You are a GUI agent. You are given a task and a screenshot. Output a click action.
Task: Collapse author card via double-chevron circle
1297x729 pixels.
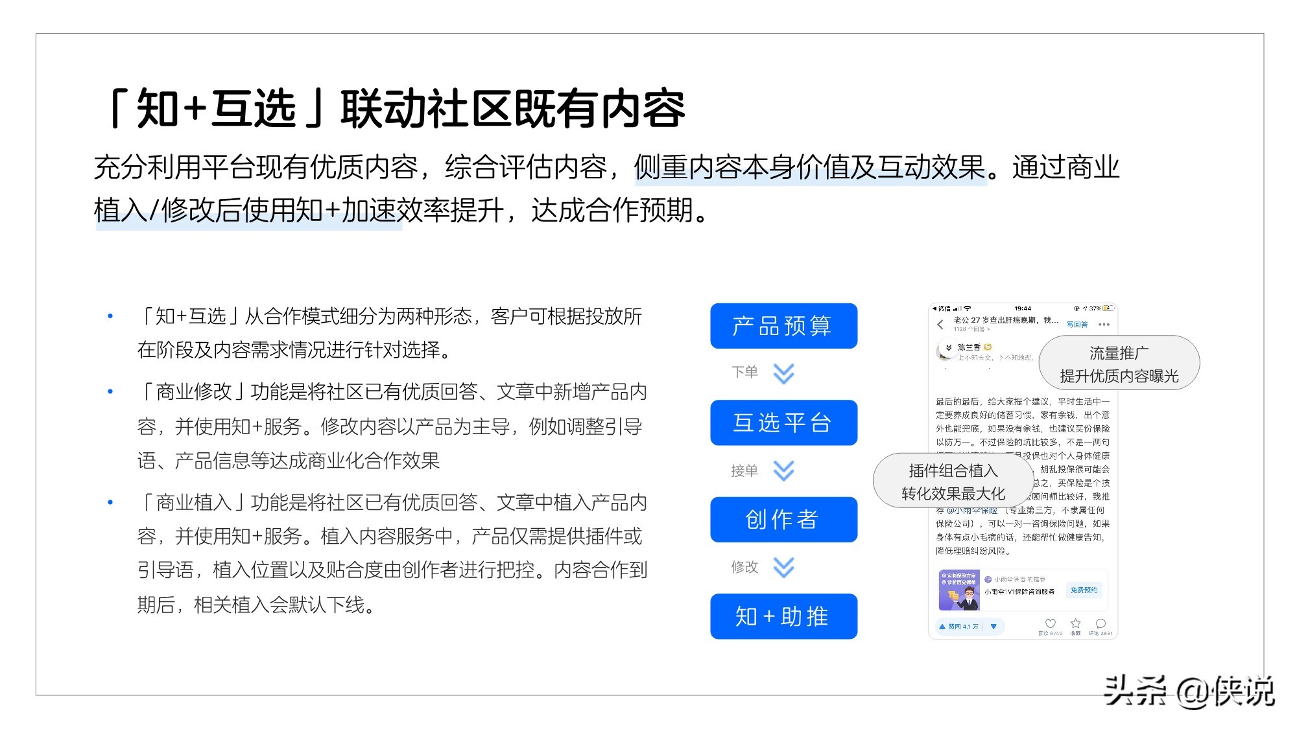pyautogui.click(x=949, y=348)
